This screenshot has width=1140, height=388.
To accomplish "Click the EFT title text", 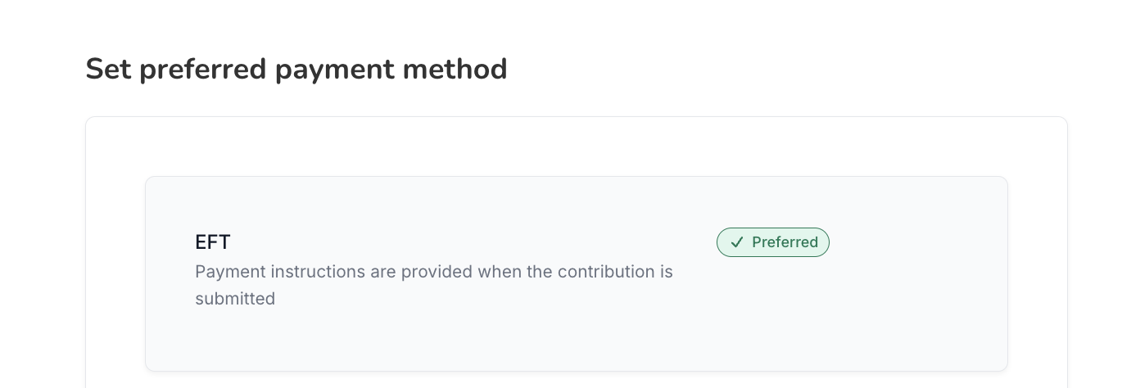I will click(213, 242).
